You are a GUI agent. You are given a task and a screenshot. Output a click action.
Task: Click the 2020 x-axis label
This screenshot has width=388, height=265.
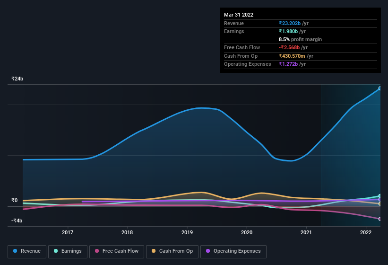[x=247, y=232]
